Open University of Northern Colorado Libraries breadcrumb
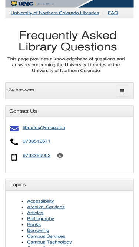Screen dimensions: 139x247 [x=55, y=13]
